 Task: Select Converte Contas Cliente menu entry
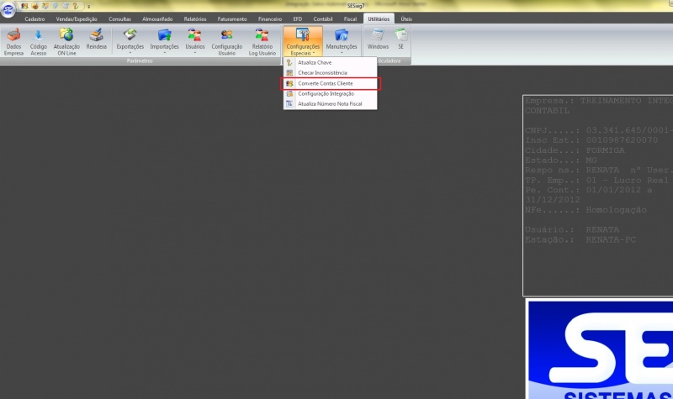click(331, 83)
